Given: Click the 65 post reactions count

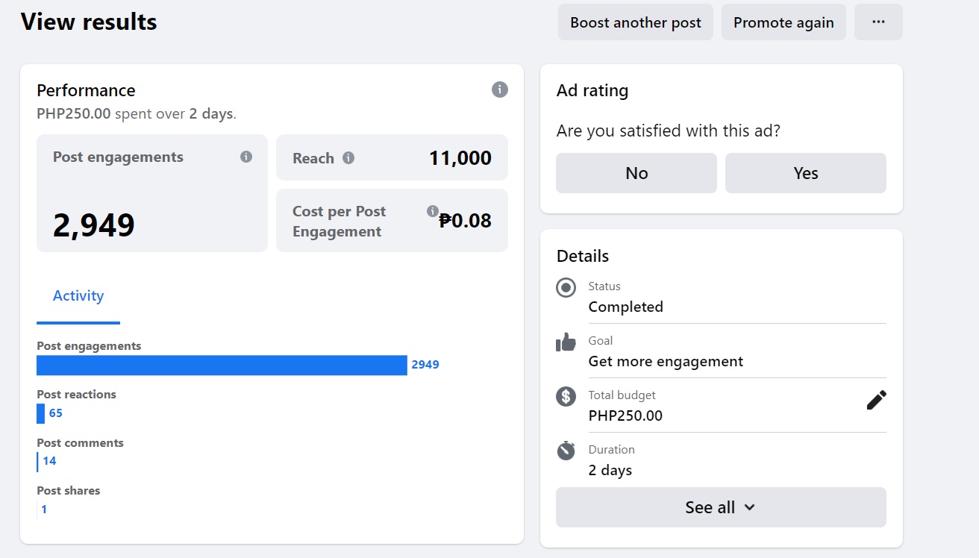Looking at the screenshot, I should pos(56,413).
